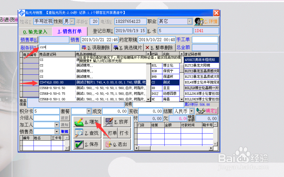Viewport: 284px width, 177px height.
Task: Open the 销售员 salesperson dropdown
Action: pyautogui.click(x=57, y=132)
